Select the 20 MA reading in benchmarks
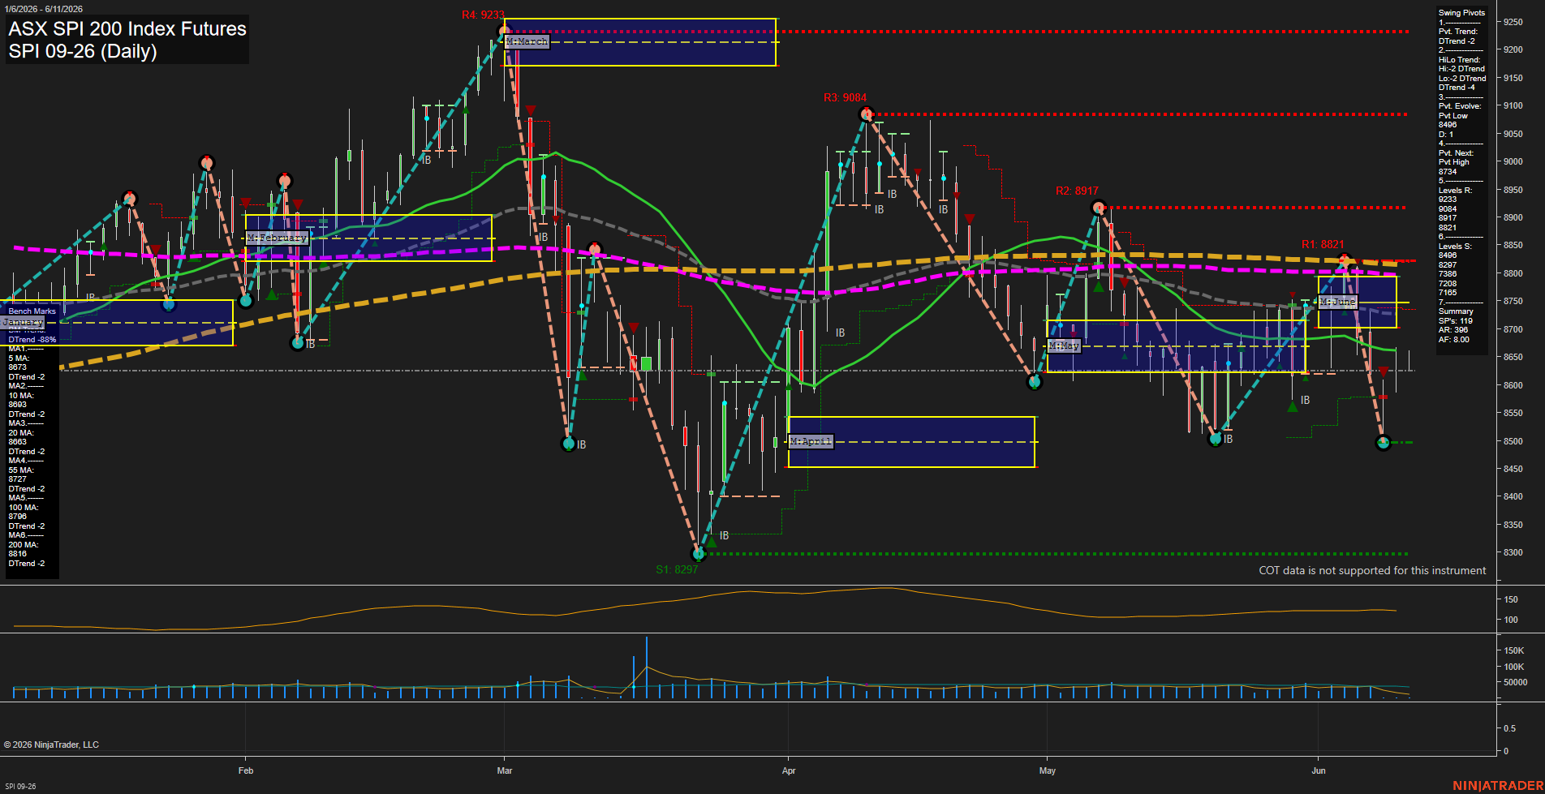 (20, 437)
